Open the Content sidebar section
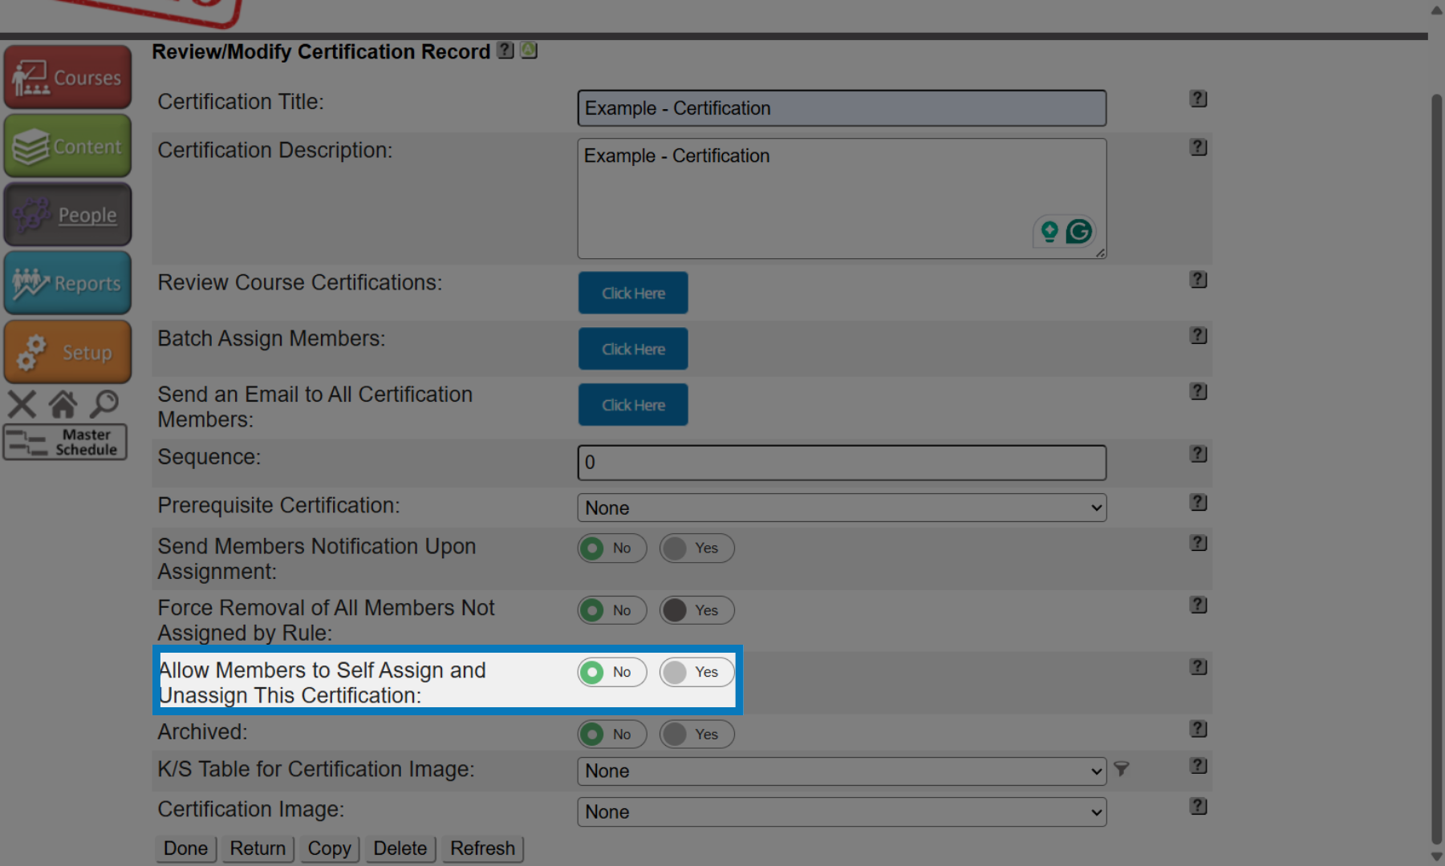Viewport: 1445px width, 866px height. (67, 146)
